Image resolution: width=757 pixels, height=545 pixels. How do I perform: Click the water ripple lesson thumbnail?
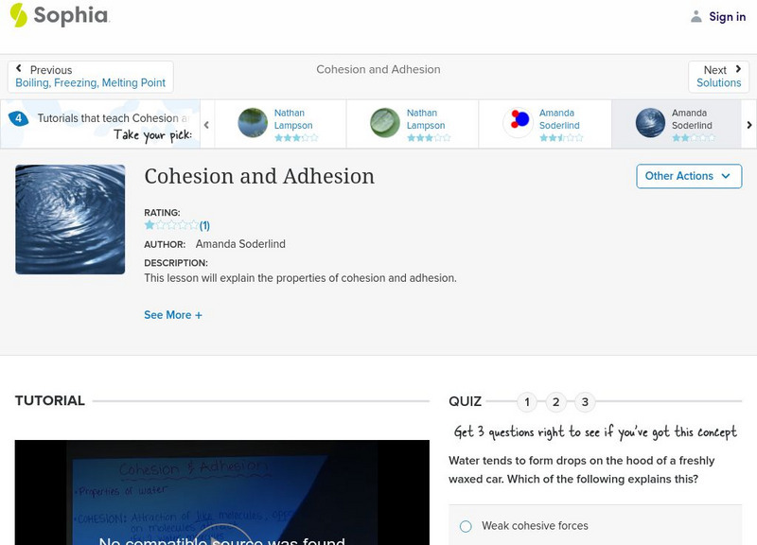(x=69, y=220)
